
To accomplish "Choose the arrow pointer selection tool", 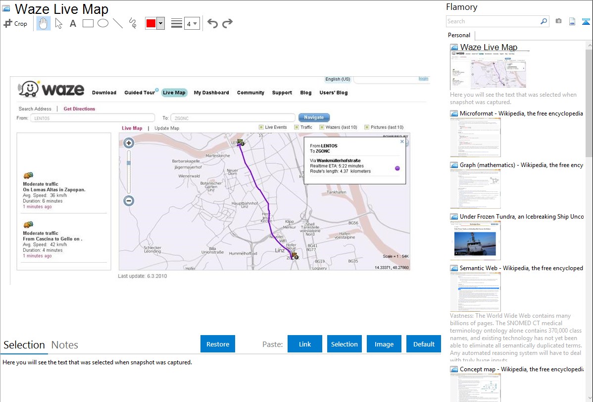I will coord(58,23).
